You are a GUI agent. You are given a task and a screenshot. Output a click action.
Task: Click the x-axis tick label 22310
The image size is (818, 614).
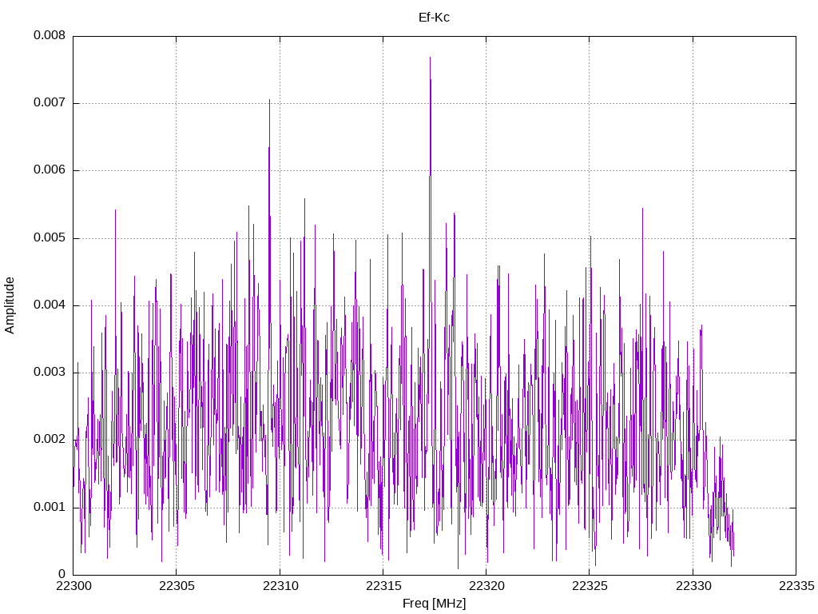[x=280, y=586]
